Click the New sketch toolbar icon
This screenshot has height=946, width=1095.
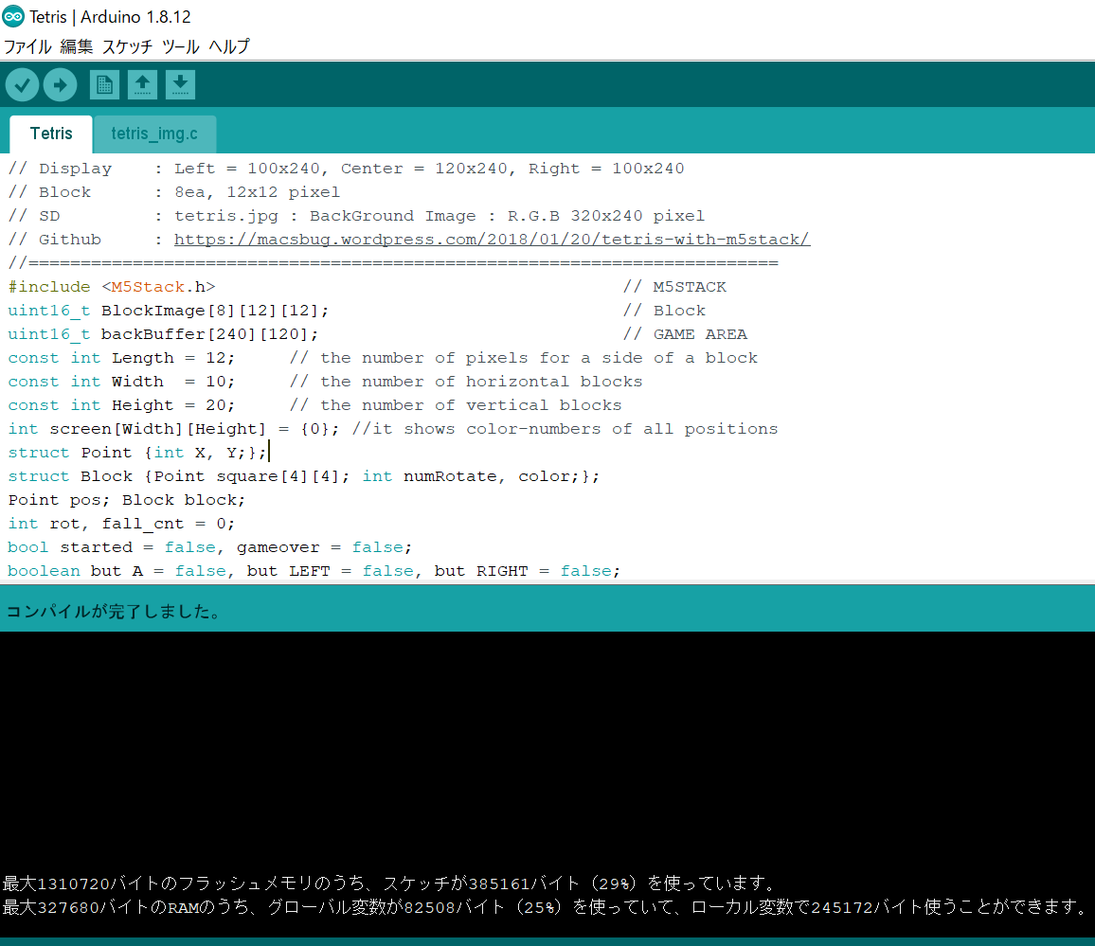(104, 84)
